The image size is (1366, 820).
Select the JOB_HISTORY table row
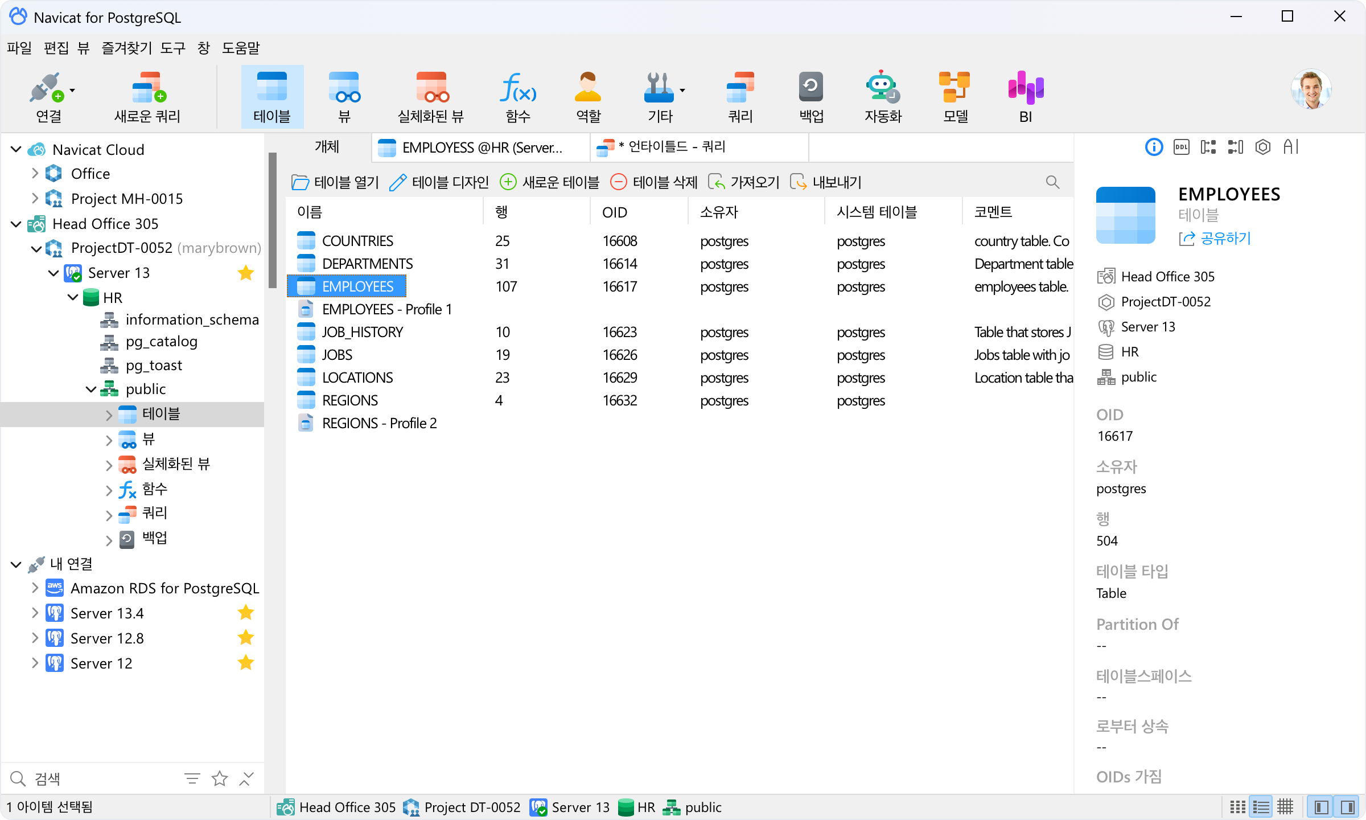coord(680,332)
